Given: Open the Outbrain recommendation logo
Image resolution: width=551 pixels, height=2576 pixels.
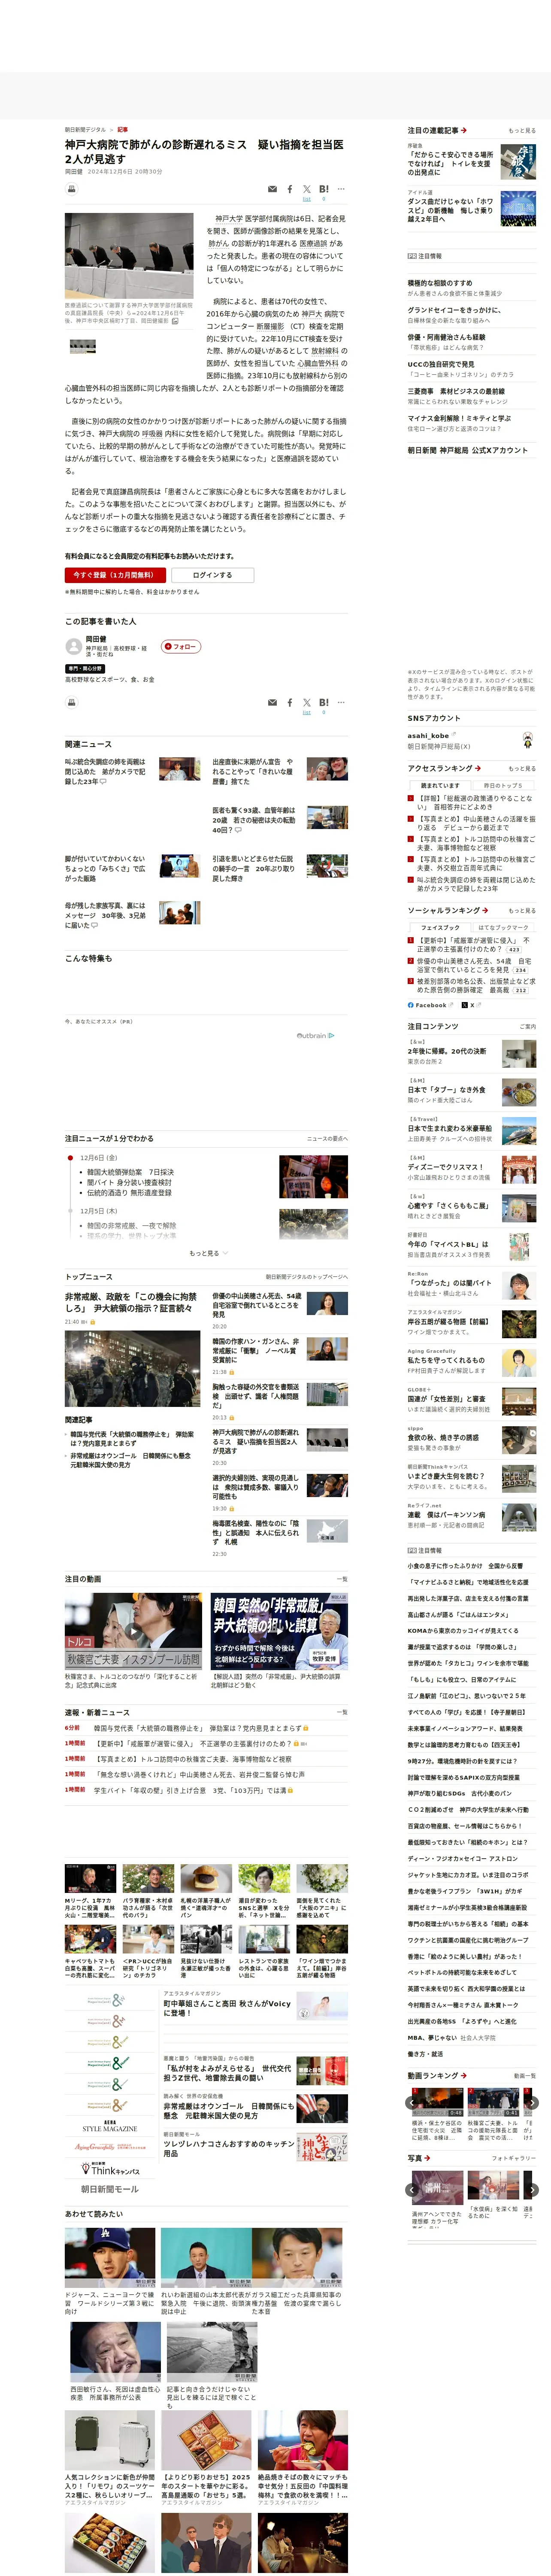Looking at the screenshot, I should click(x=316, y=1035).
